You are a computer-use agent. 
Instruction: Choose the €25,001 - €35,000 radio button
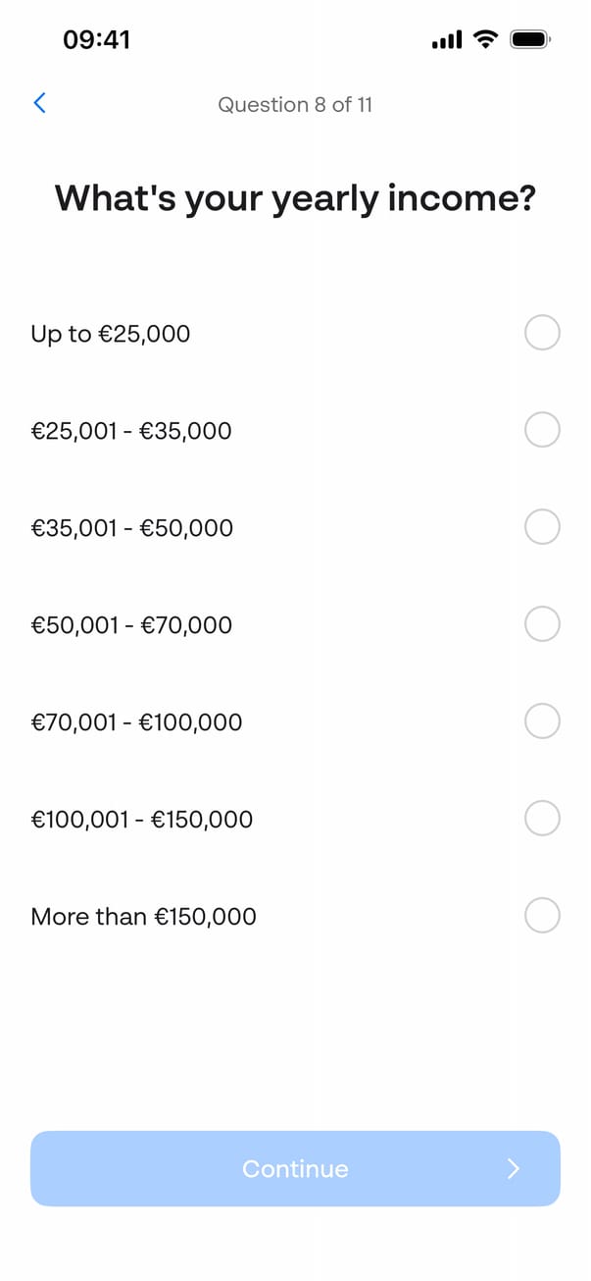542,430
